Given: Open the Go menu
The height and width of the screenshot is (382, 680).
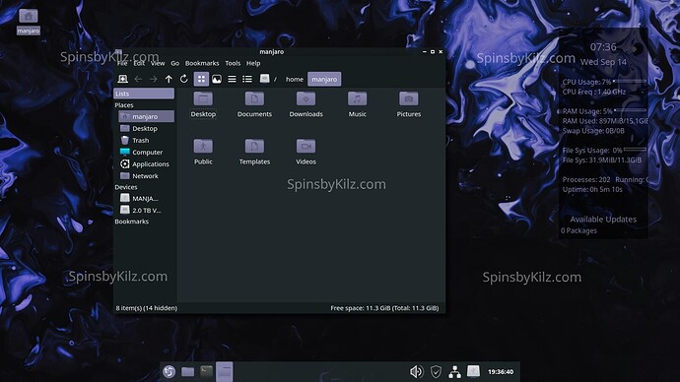Looking at the screenshot, I should 174,63.
